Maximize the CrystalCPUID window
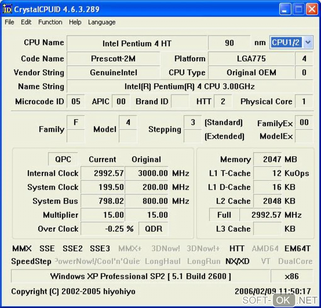This screenshot has height=308, width=321. point(298,9)
